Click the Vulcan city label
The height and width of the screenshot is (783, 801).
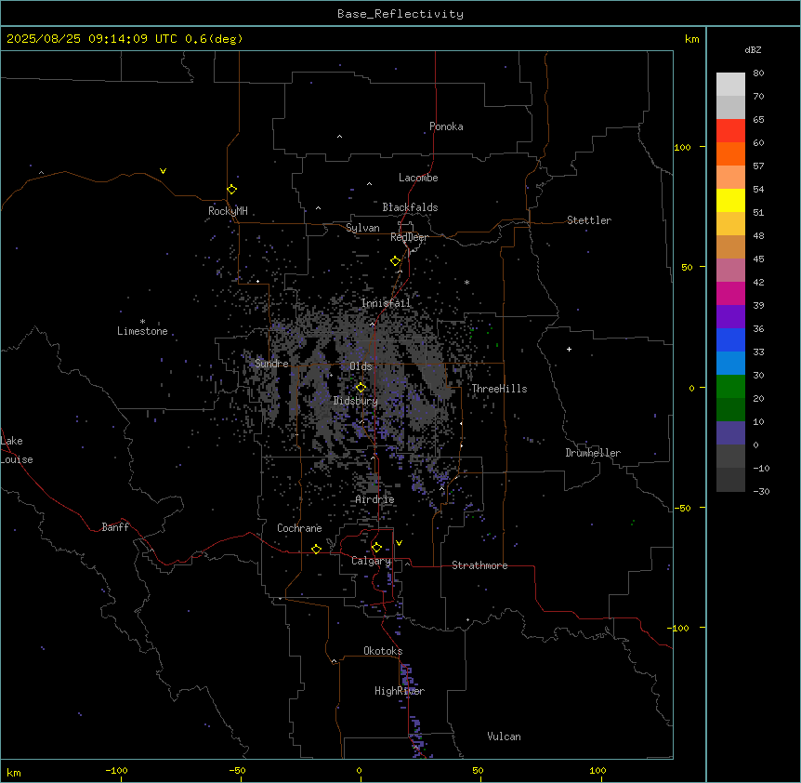pyautogui.click(x=505, y=737)
